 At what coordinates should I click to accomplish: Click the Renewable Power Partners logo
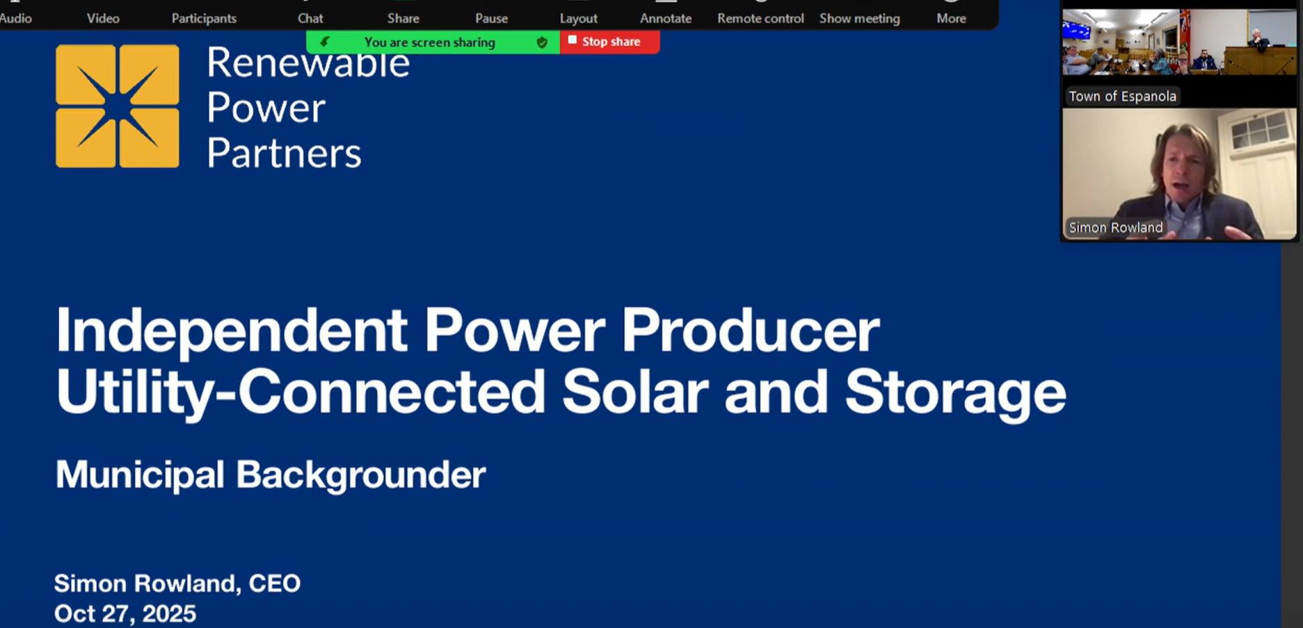point(118,106)
